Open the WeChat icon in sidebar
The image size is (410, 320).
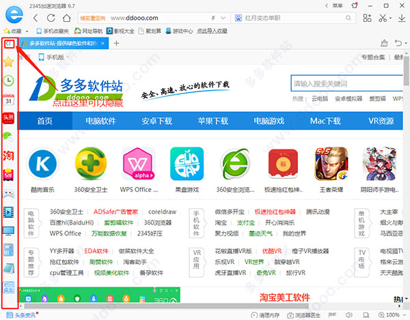[8, 136]
